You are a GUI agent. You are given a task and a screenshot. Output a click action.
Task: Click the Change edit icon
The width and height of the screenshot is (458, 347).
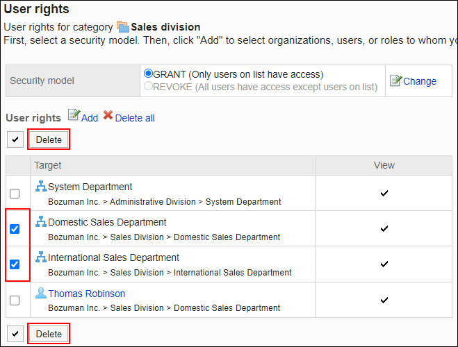[395, 81]
